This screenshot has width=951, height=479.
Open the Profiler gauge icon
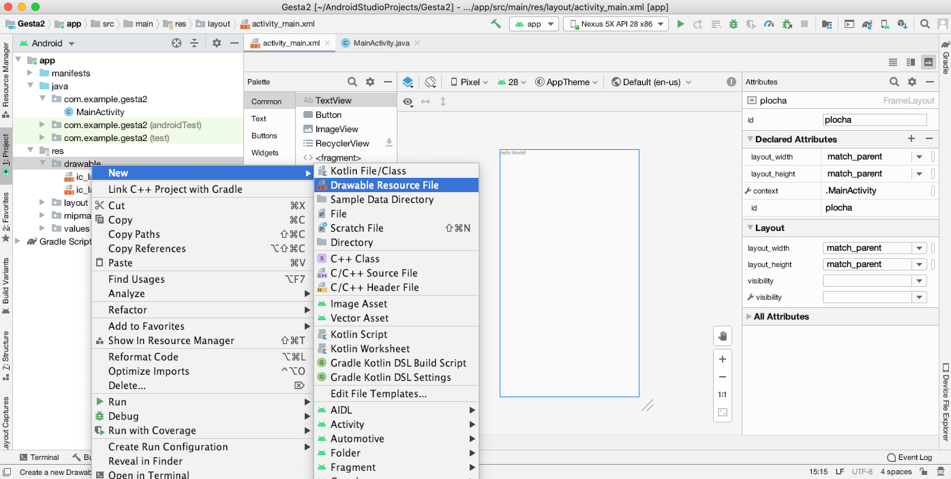point(769,24)
